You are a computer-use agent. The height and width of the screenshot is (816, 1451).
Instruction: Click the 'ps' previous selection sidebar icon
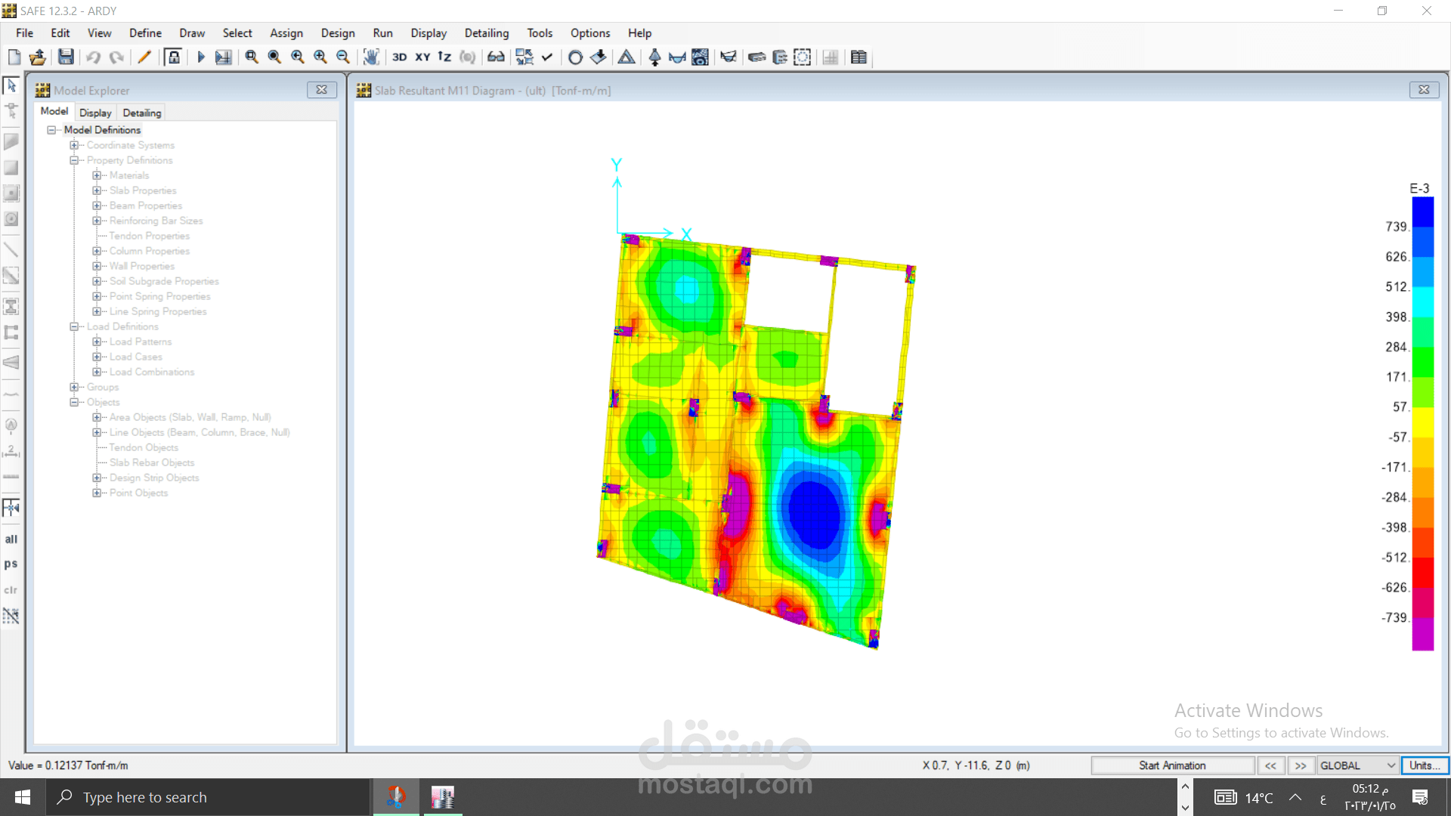point(11,564)
